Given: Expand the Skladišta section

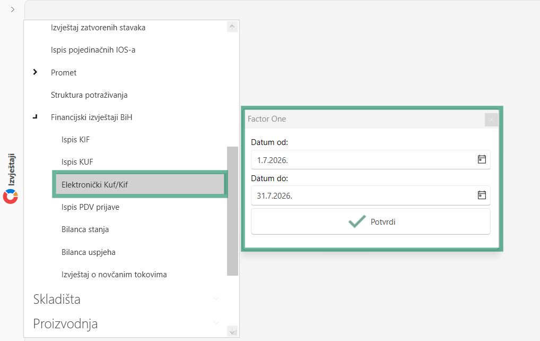Looking at the screenshot, I should [216, 299].
